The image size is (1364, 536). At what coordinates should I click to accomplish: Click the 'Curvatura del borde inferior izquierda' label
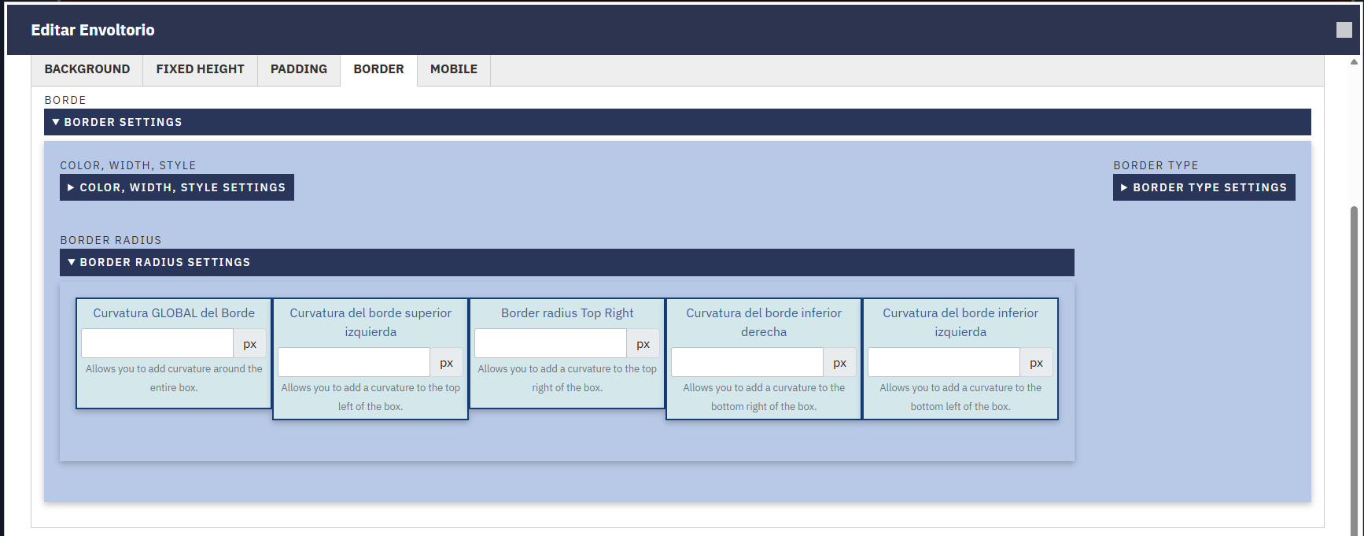[960, 322]
